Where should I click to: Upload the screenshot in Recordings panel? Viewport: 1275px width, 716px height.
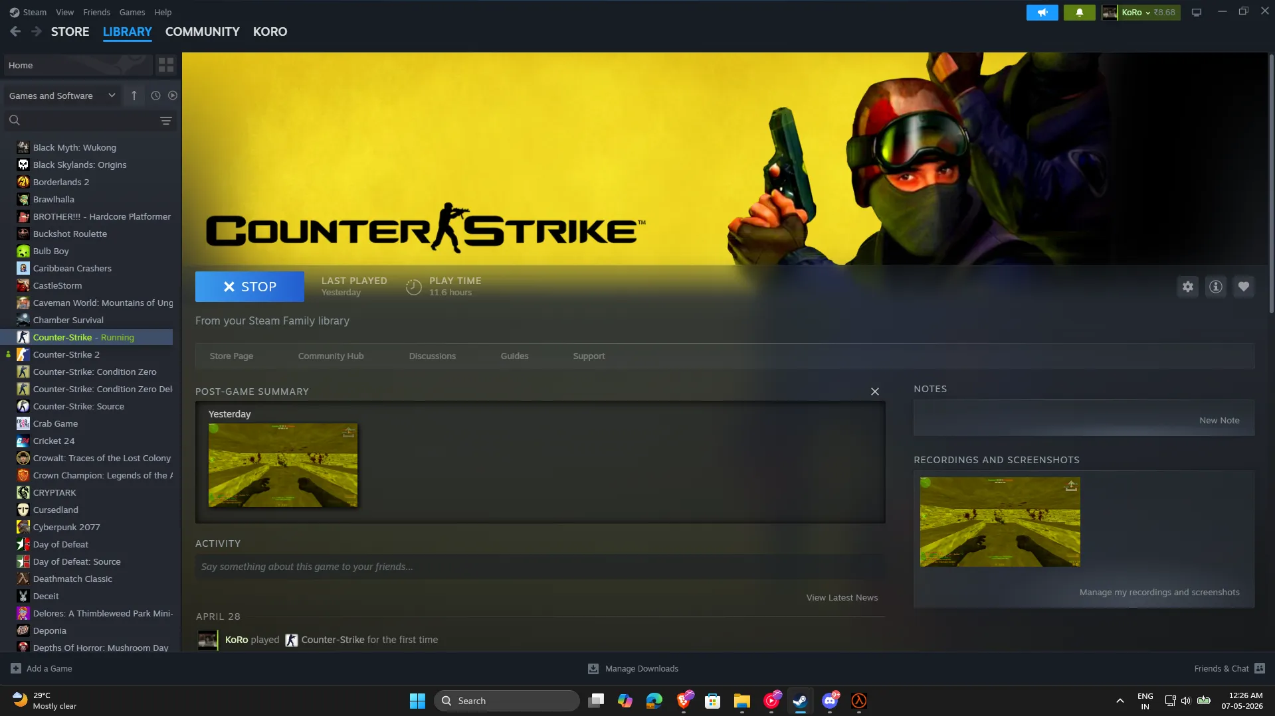coord(1071,486)
